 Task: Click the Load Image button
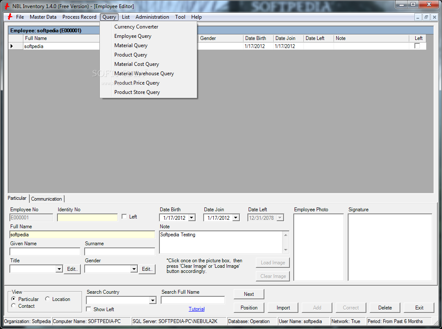[273, 262]
